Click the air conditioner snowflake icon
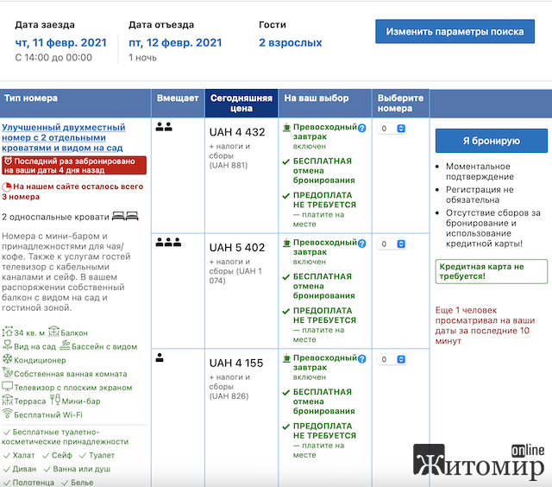This screenshot has height=487, width=552. point(7,359)
